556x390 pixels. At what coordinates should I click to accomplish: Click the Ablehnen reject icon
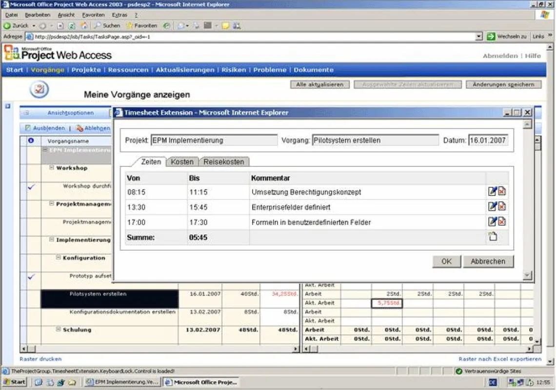click(x=80, y=128)
